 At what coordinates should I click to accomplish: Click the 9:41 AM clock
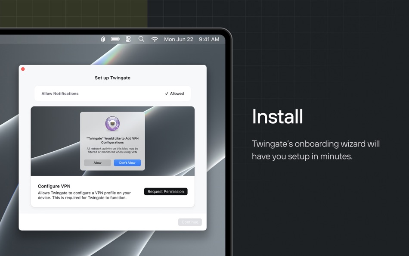pos(209,39)
